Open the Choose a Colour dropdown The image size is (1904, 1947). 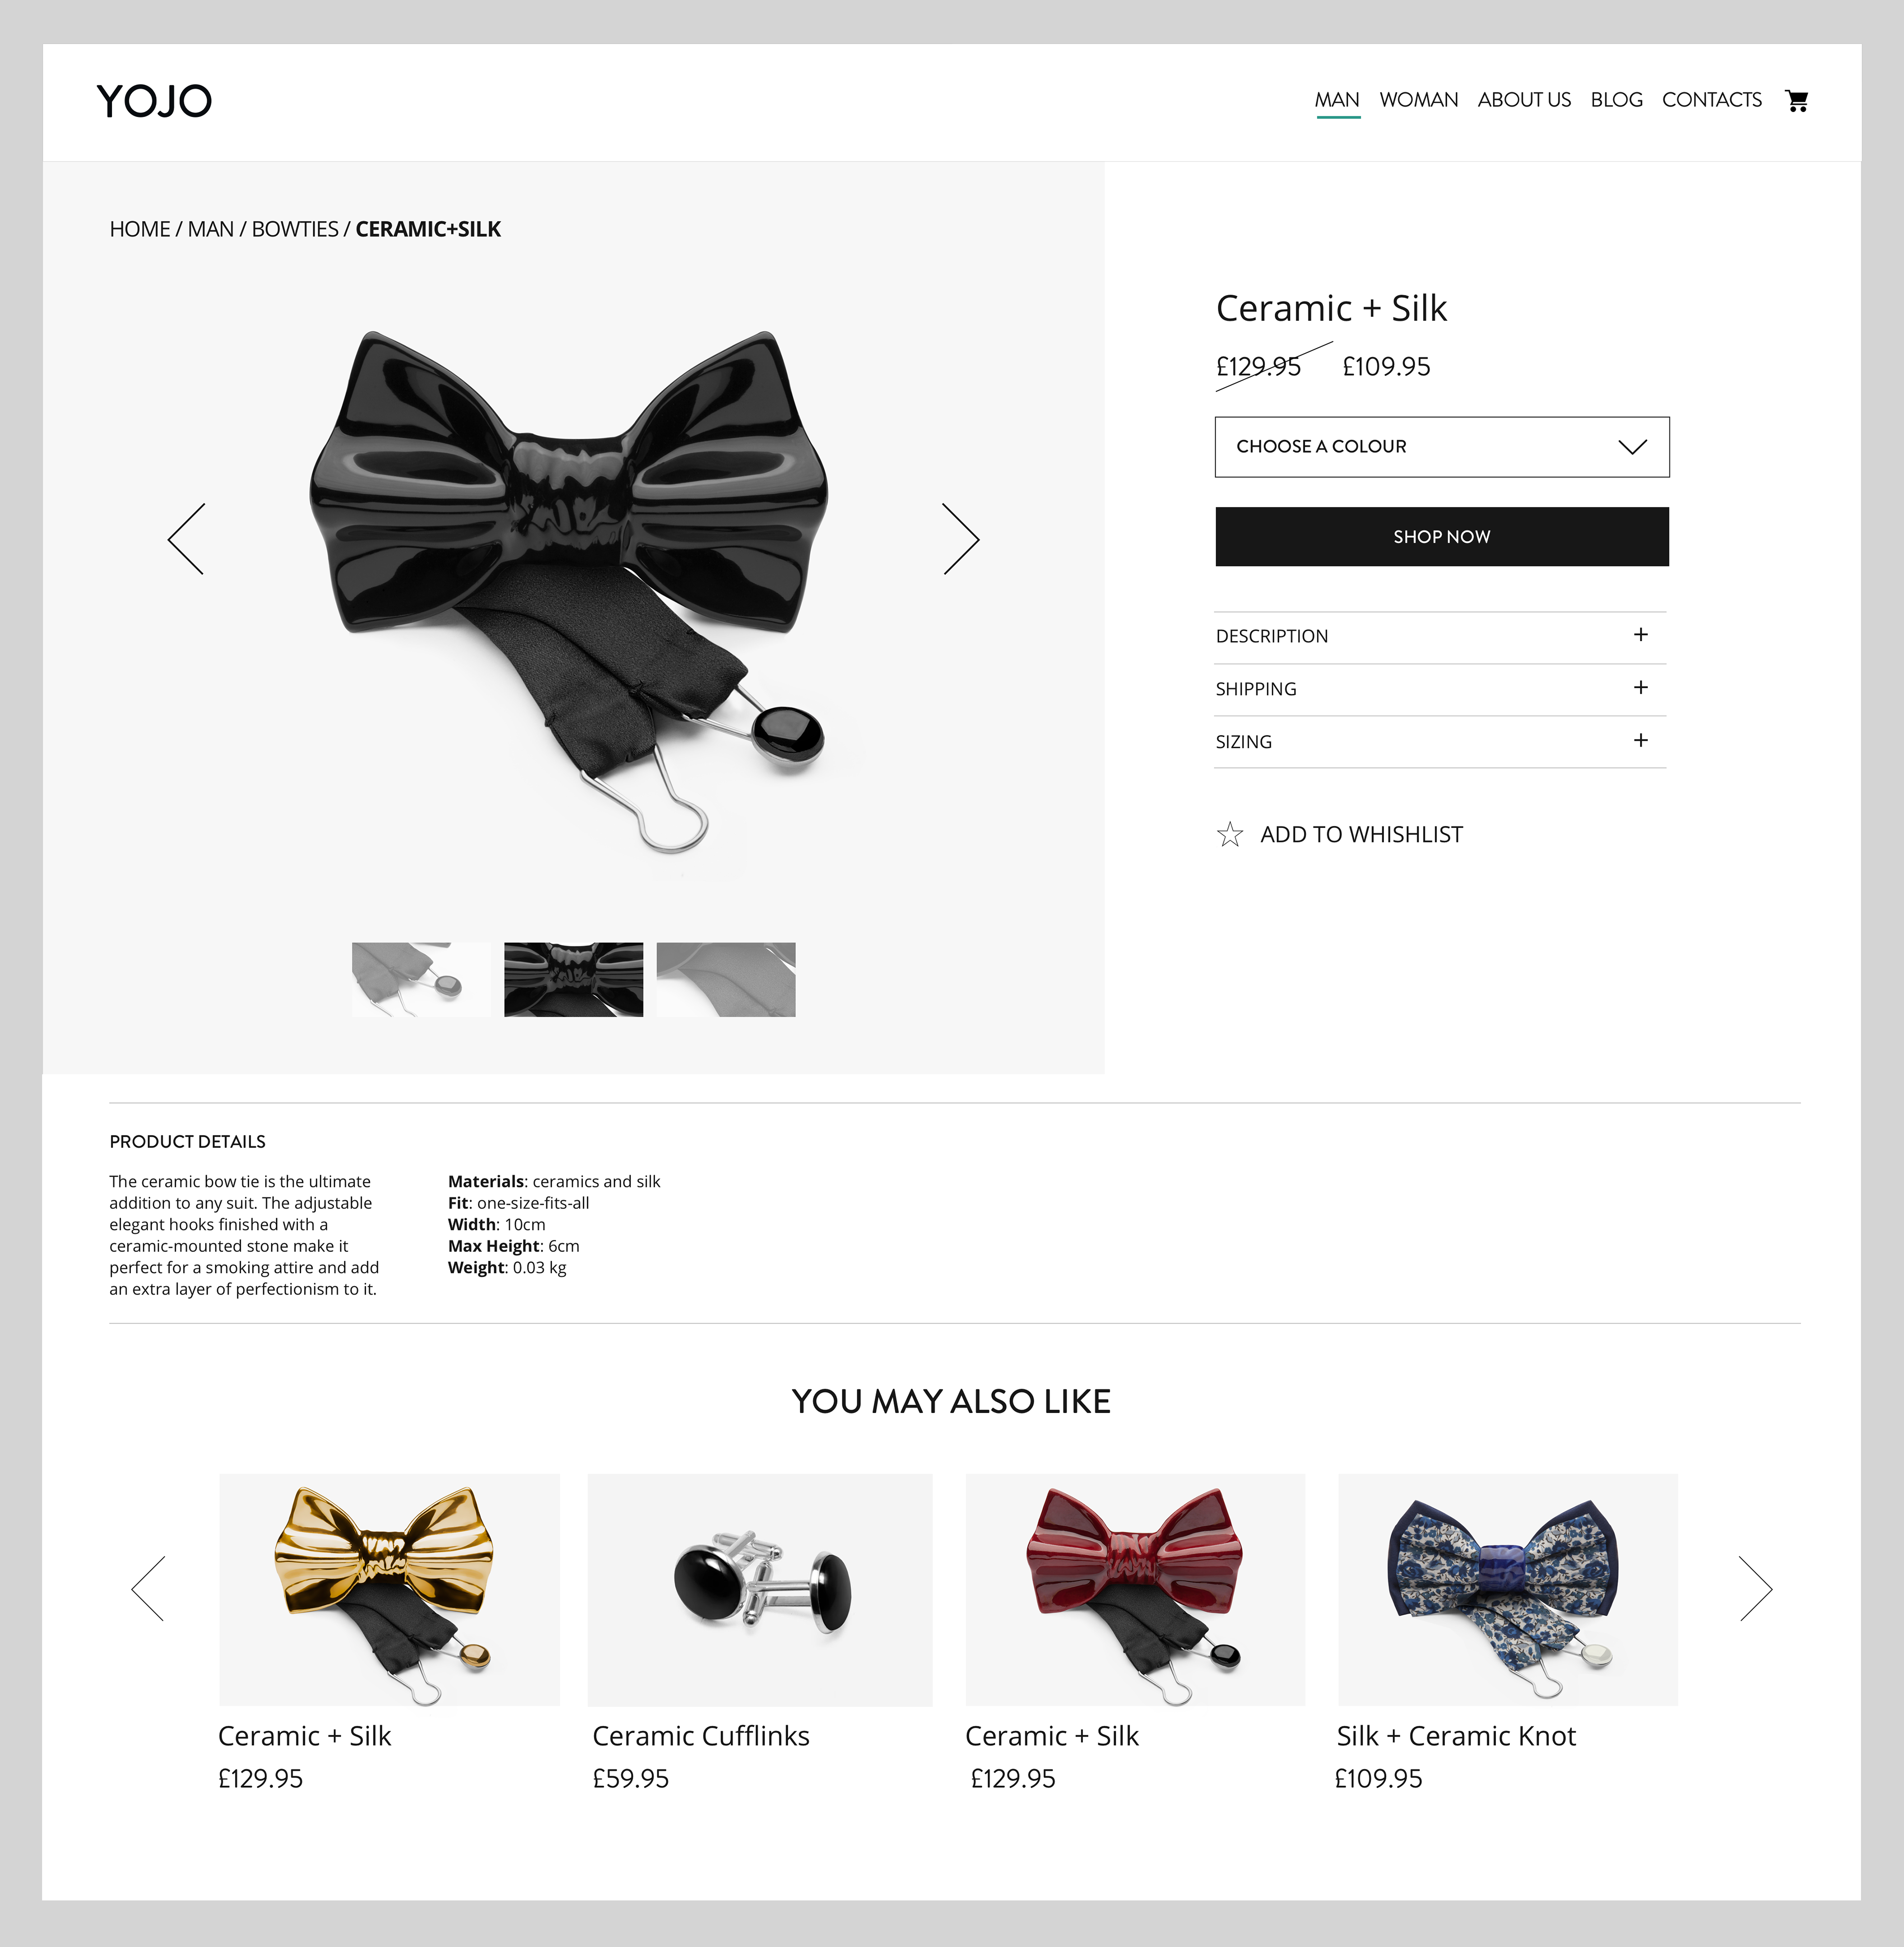pos(1442,447)
